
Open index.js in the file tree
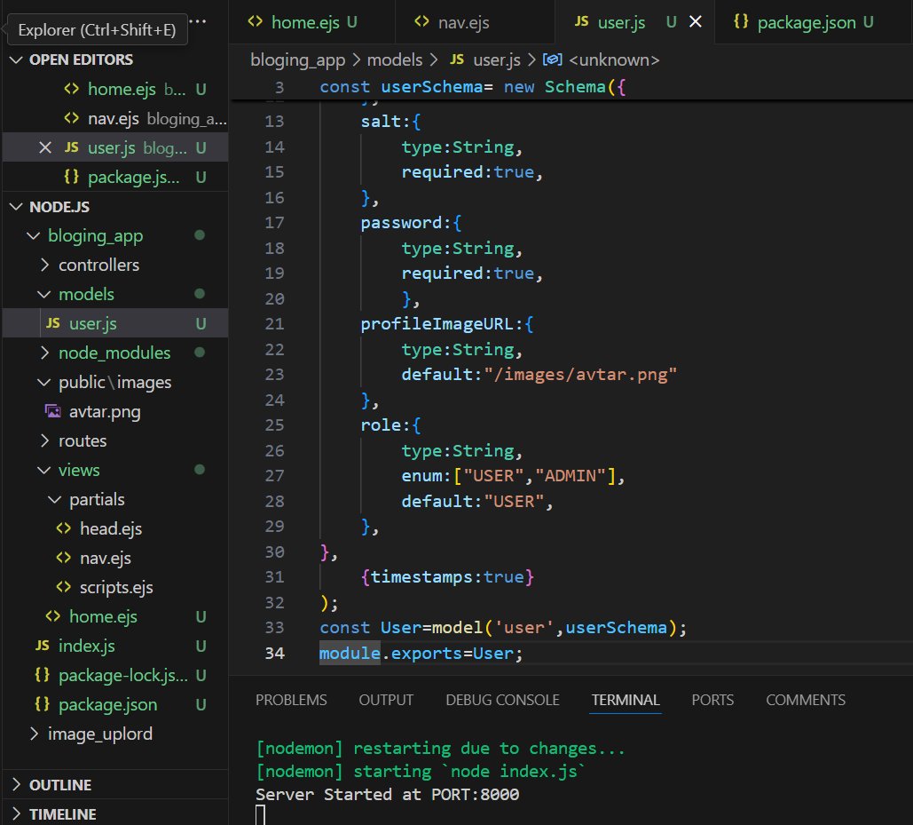click(115, 646)
